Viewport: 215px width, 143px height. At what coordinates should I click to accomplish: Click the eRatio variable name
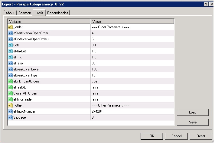[x=18, y=63]
